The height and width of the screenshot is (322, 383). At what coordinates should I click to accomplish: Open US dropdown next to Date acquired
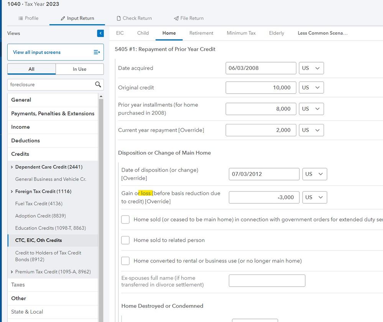click(x=311, y=68)
